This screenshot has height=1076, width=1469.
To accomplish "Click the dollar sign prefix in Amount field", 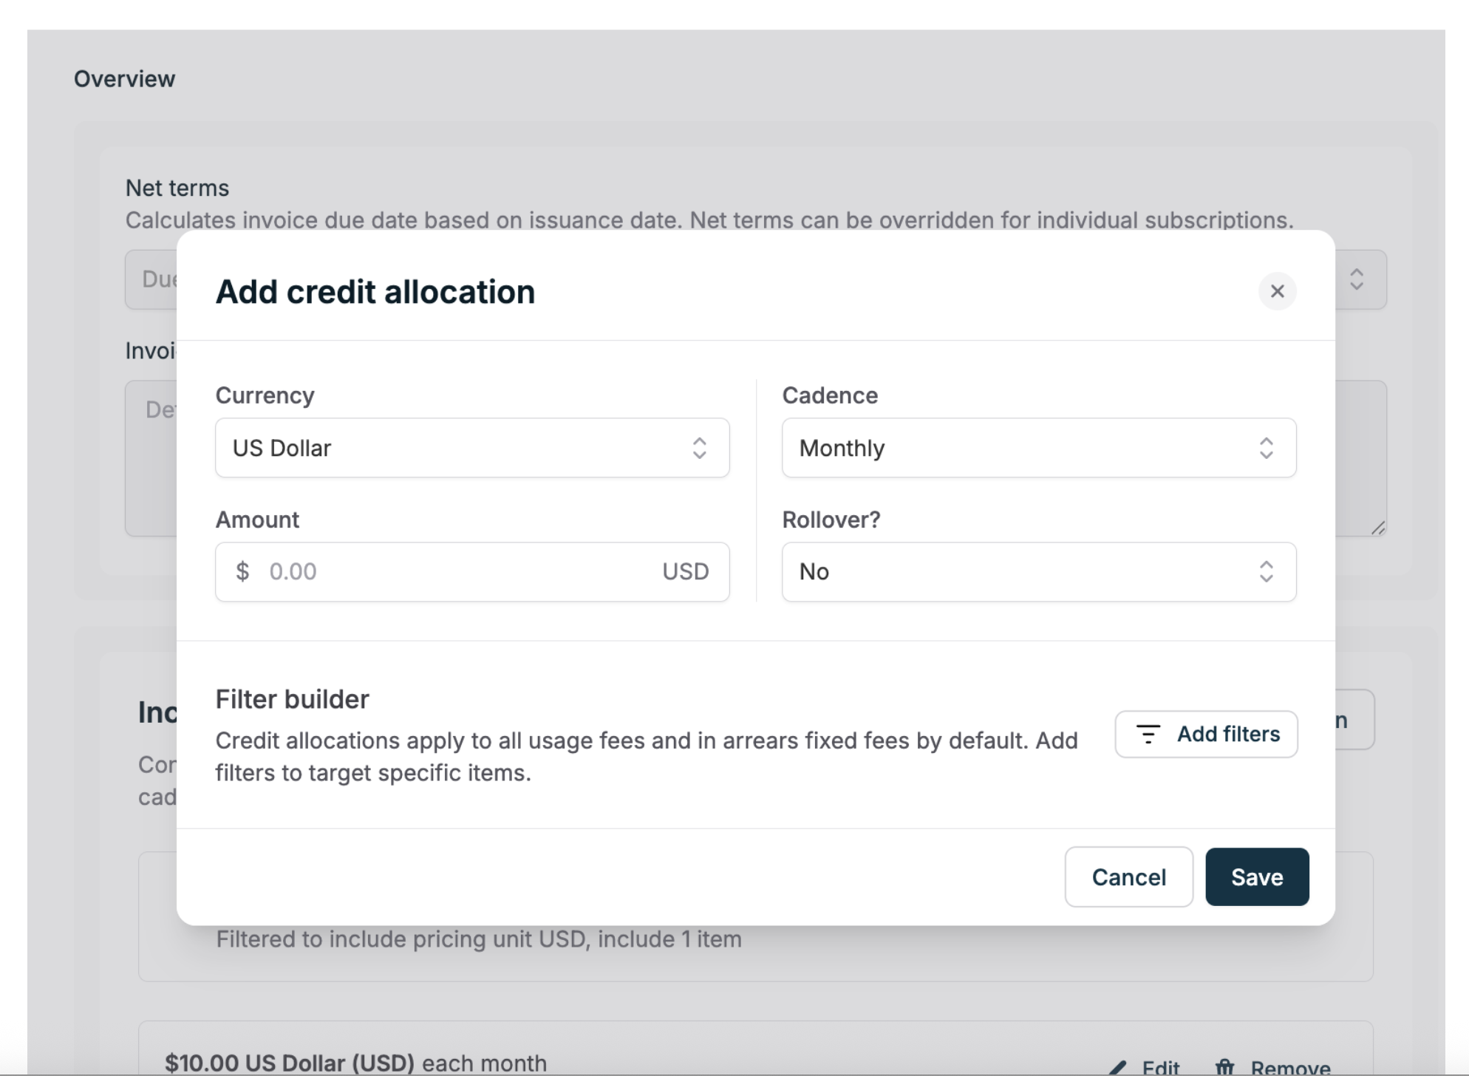I will coord(242,571).
